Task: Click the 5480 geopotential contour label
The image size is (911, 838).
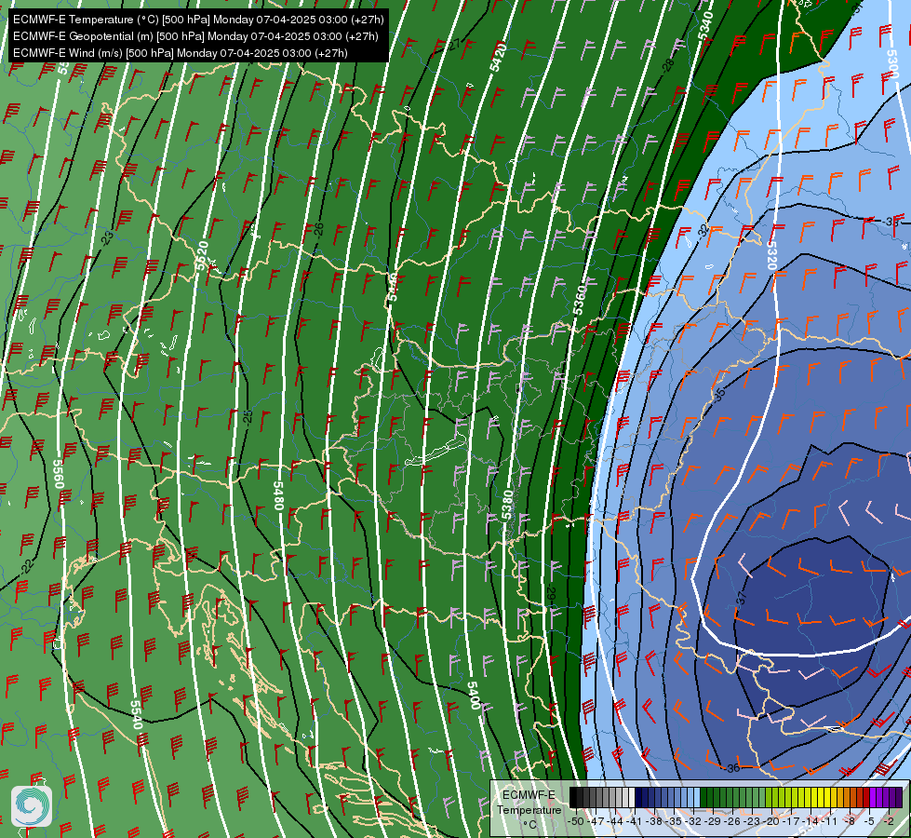Action: pos(278,496)
